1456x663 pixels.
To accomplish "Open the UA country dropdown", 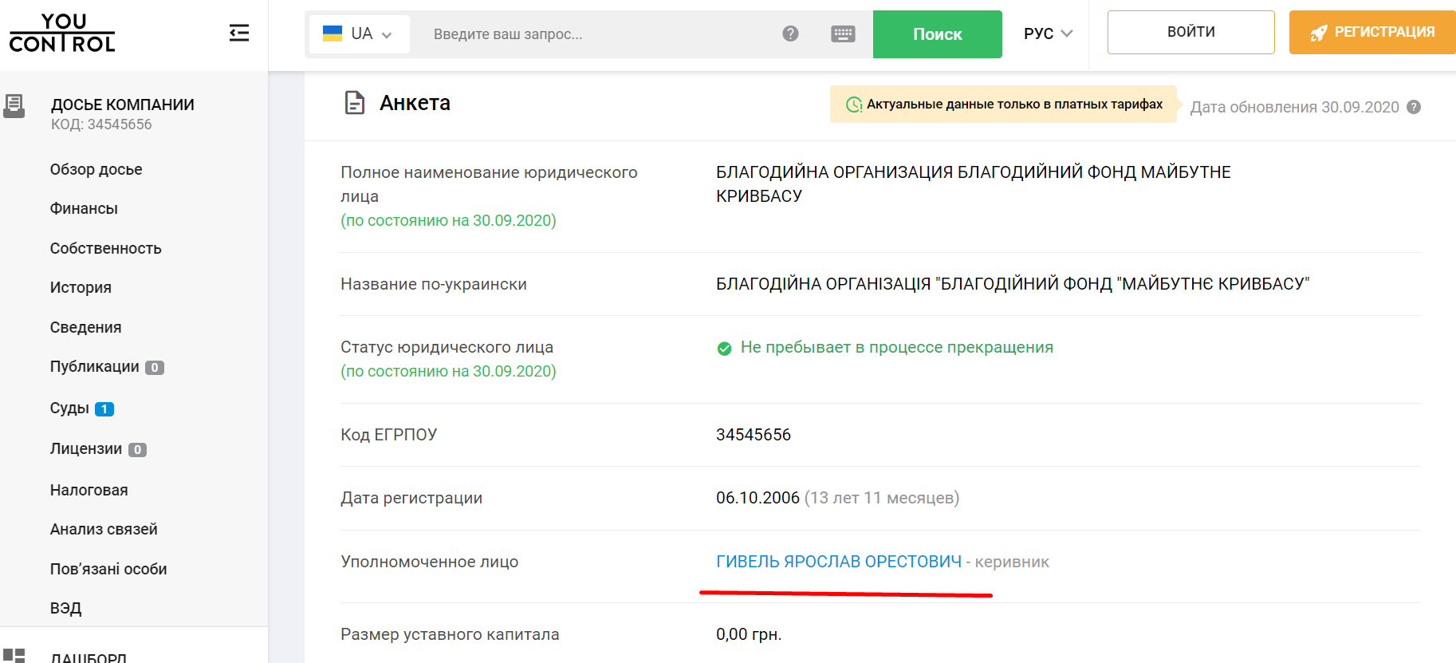I will (x=358, y=34).
